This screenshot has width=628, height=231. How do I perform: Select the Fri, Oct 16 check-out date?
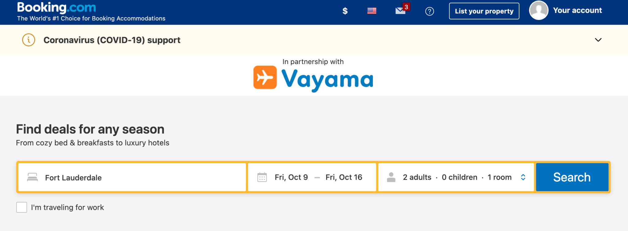[343, 177]
